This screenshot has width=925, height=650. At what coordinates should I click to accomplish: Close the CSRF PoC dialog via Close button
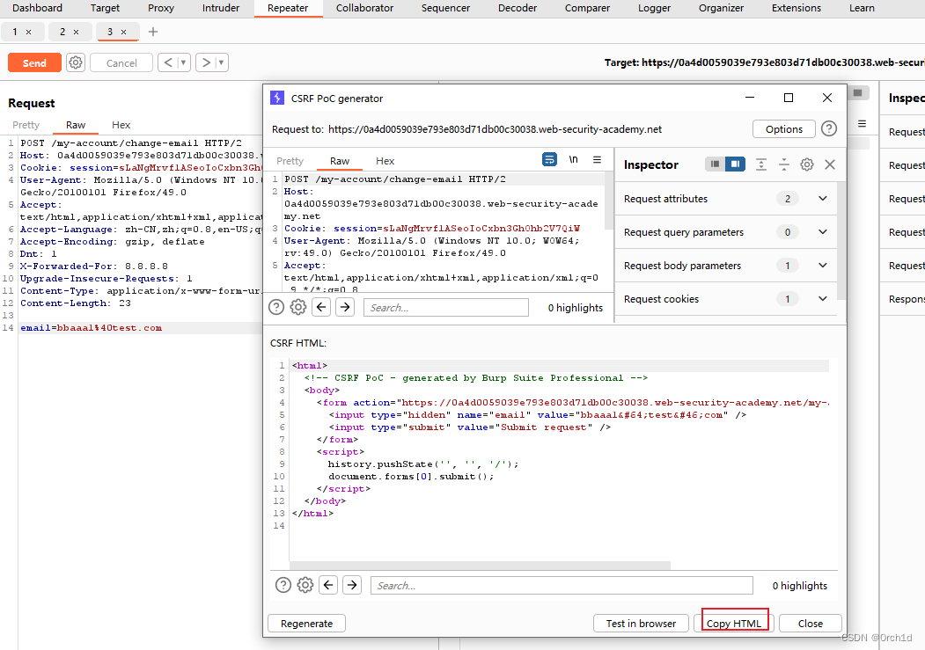tap(811, 624)
